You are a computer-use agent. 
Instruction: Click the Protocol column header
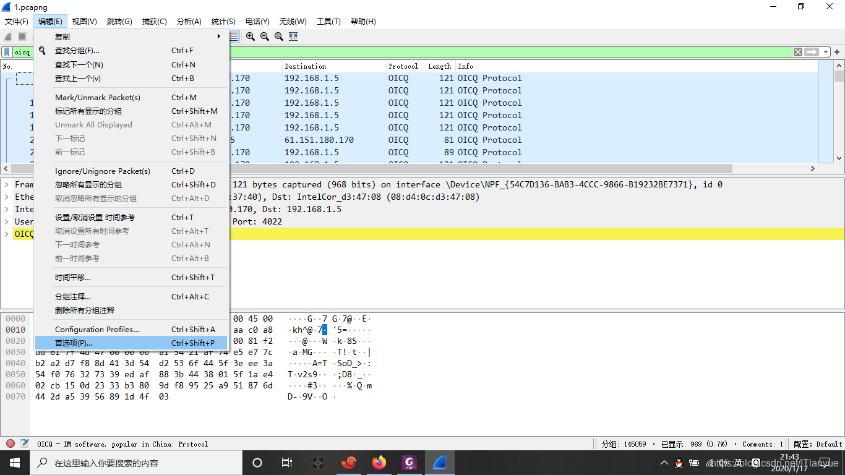[x=406, y=66]
